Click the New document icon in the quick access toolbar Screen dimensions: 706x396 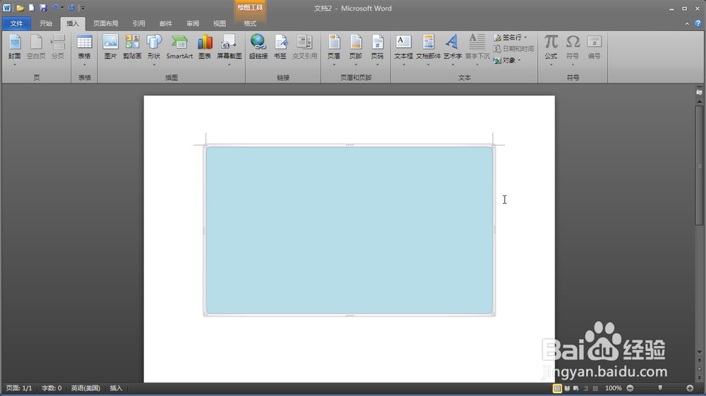coord(32,8)
